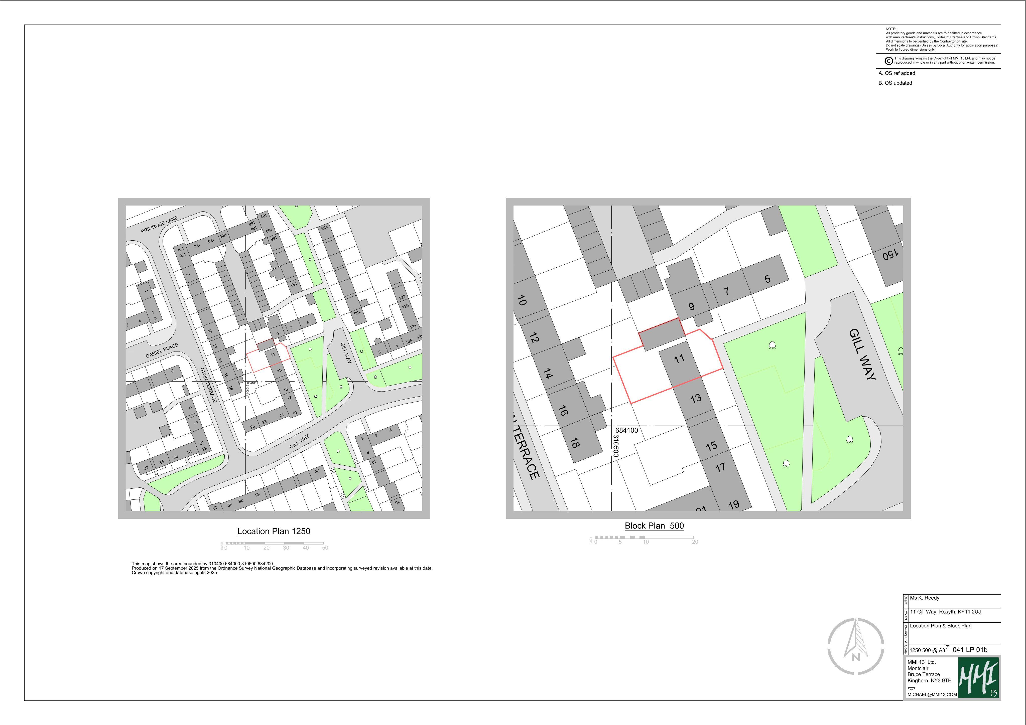This screenshot has width=1026, height=725.
Task: Click house number 14 in Block Plan
Action: pos(548,374)
